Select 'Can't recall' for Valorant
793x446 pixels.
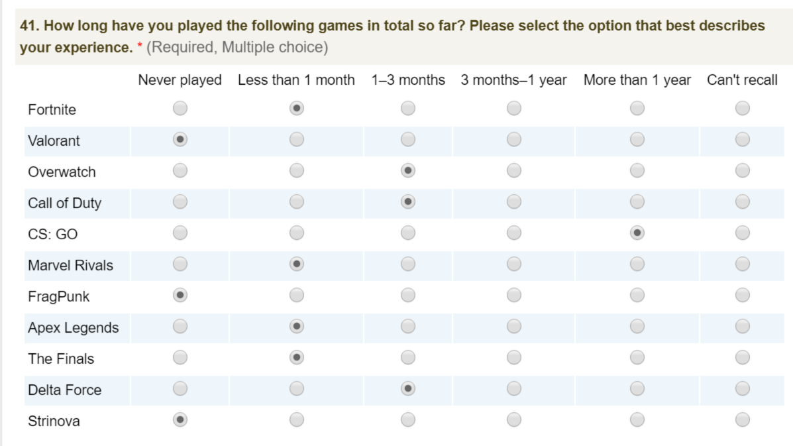[x=742, y=139]
